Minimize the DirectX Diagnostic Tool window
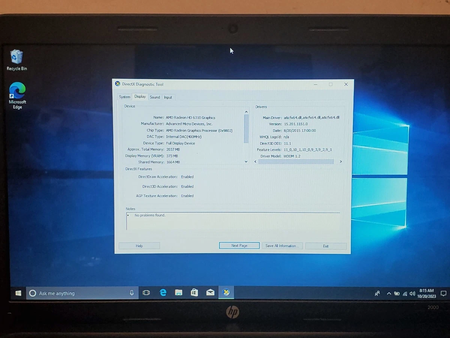Image resolution: width=450 pixels, height=338 pixels. click(315, 84)
